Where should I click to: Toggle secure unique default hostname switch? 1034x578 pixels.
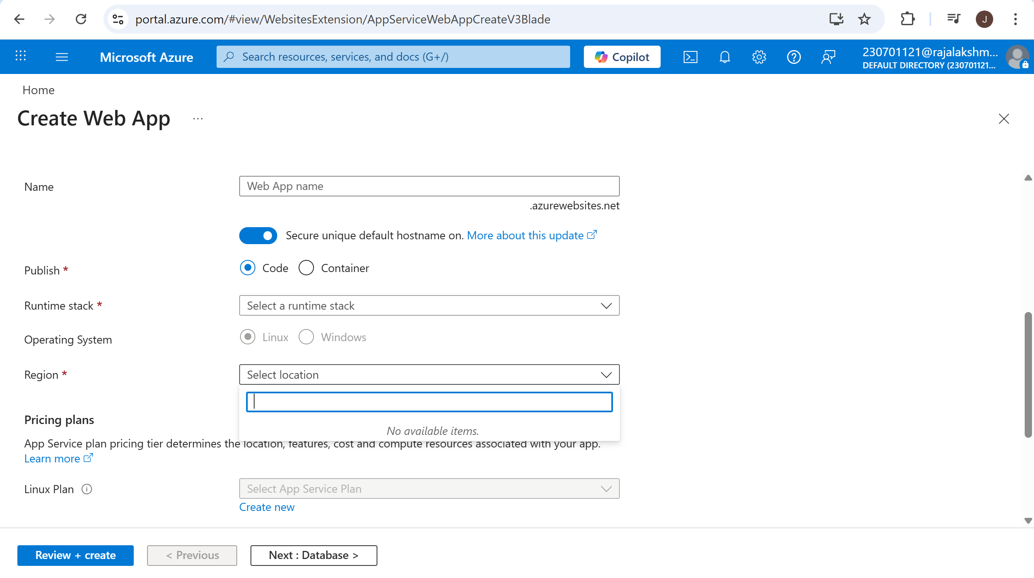(x=258, y=235)
